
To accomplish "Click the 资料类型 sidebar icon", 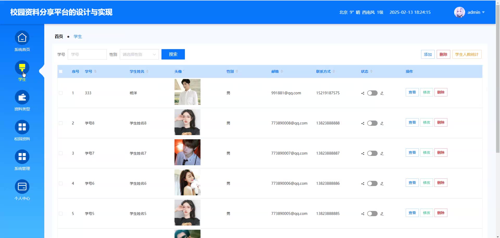I will point(22,97).
